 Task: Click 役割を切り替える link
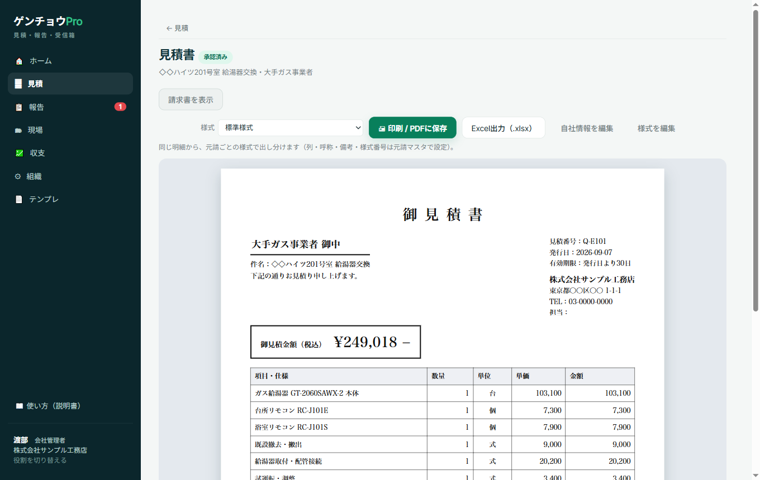pyautogui.click(x=40, y=460)
